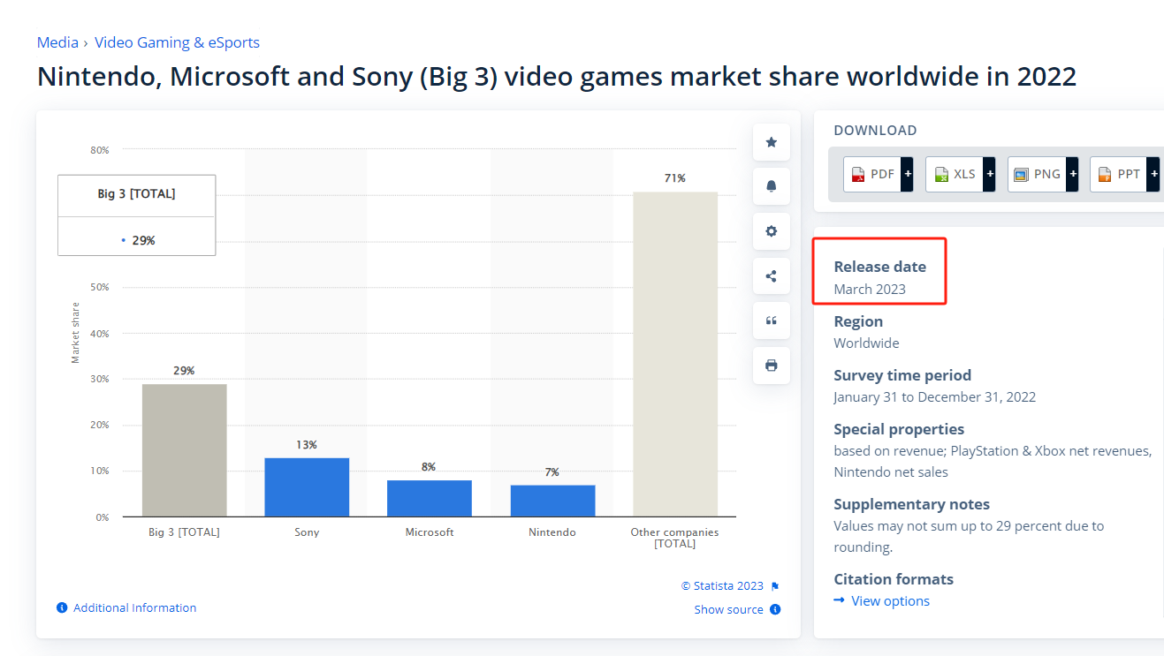Click the print icon
Screen dimensions: 1164x656
771,366
